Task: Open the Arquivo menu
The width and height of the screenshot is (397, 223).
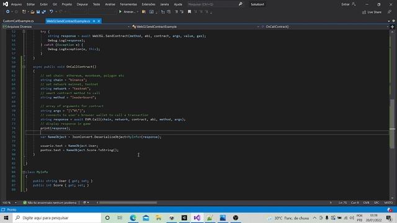Action: (x=16, y=4)
